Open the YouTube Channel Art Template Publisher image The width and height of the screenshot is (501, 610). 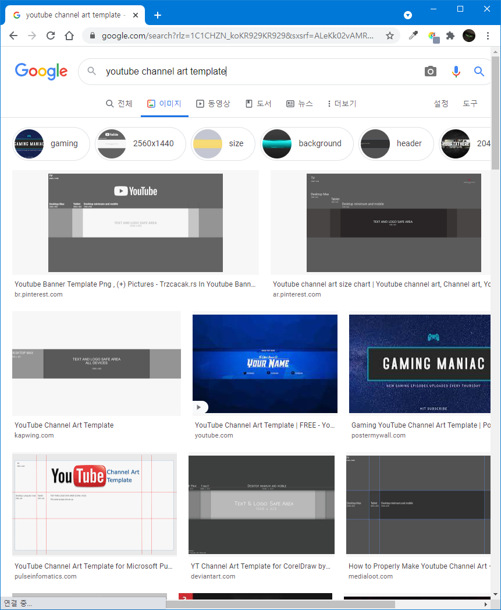(x=94, y=504)
